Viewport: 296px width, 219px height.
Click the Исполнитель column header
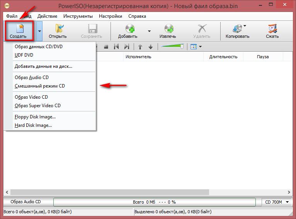(x=163, y=57)
